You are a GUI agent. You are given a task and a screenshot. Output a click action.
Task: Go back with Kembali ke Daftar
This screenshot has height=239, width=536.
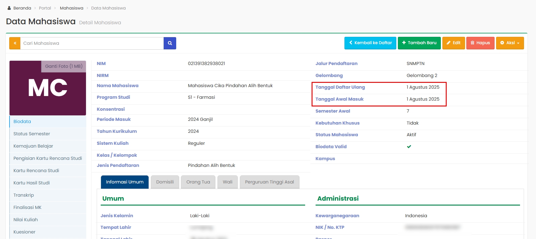[370, 43]
